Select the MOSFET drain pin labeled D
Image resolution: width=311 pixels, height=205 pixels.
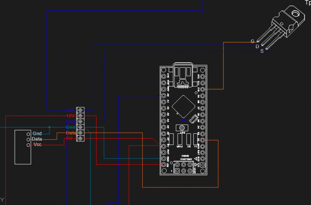tap(262, 46)
